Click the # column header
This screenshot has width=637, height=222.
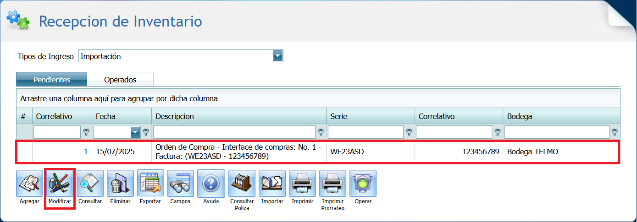(x=24, y=116)
